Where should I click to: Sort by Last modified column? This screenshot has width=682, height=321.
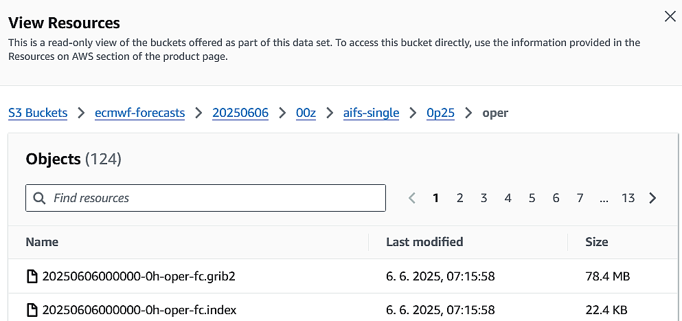click(424, 242)
